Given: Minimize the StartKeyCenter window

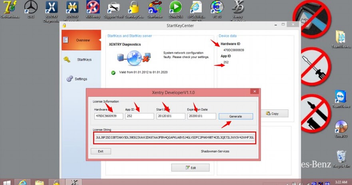Looking at the screenshot, I should coord(275,25).
